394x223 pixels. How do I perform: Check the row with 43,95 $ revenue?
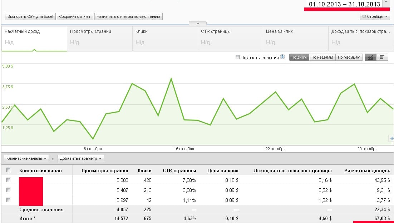(9, 180)
